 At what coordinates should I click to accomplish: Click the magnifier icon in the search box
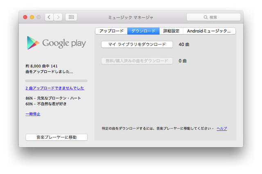point(206,17)
